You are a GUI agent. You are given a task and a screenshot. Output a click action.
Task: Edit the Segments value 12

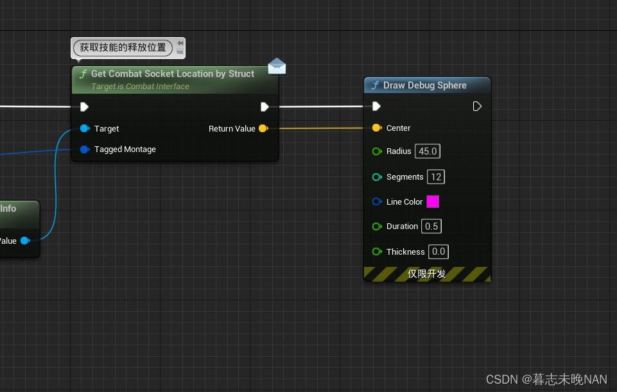[436, 177]
